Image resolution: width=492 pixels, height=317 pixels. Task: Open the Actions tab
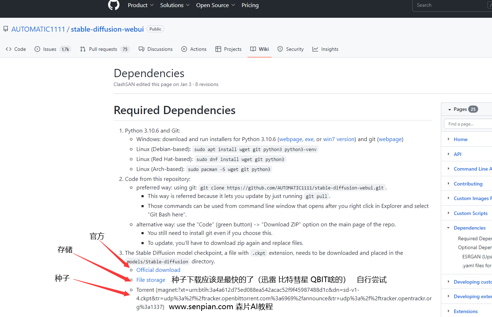pyautogui.click(x=194, y=49)
